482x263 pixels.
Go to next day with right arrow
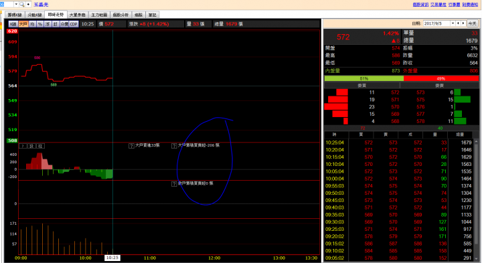click(463, 23)
